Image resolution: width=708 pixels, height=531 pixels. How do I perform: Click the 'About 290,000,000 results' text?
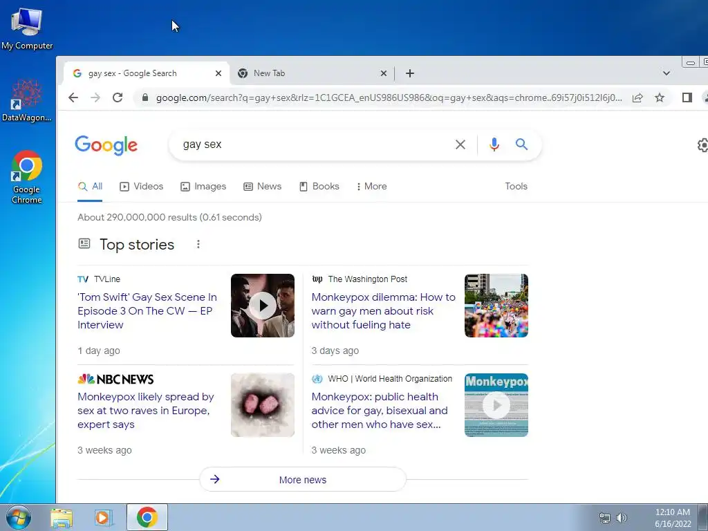tap(169, 217)
